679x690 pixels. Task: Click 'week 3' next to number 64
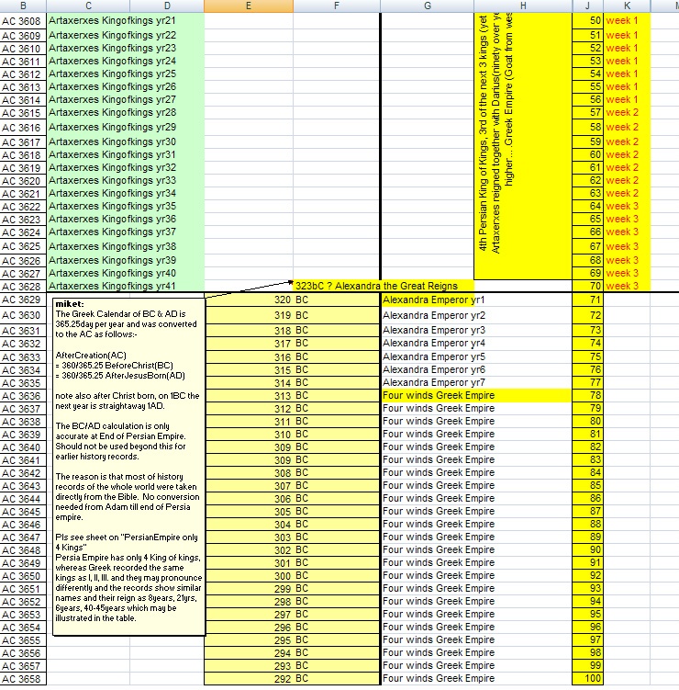click(x=627, y=206)
